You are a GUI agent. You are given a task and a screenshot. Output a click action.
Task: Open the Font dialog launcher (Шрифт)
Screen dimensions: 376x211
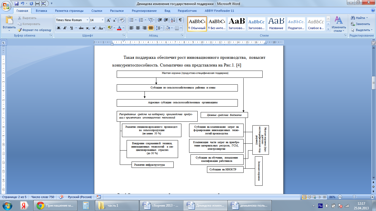pos(124,35)
